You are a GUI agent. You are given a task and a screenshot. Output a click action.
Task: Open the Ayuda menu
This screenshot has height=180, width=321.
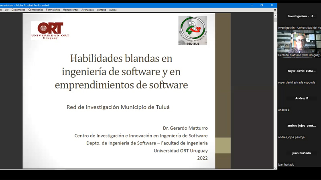[113, 10]
